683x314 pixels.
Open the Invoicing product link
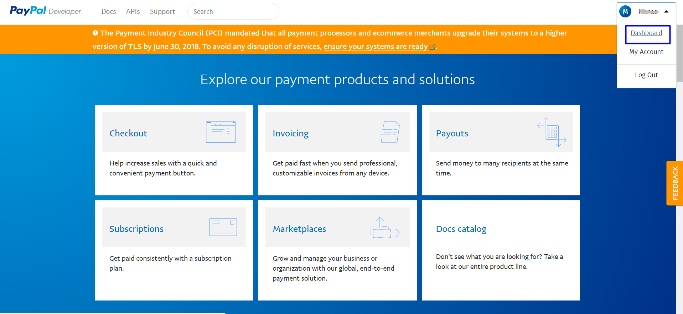point(291,133)
